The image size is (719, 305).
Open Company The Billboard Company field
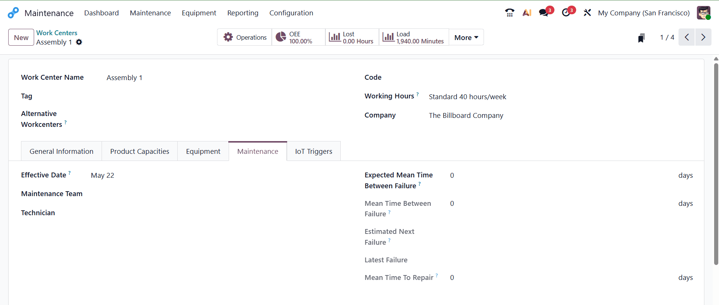(x=560, y=116)
